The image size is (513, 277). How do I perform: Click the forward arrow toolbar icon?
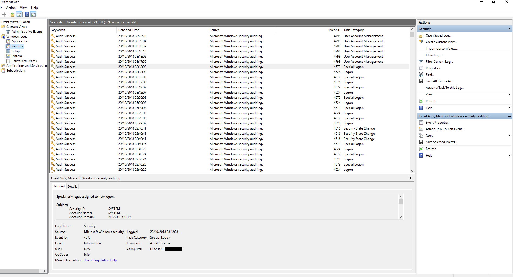click(4, 15)
